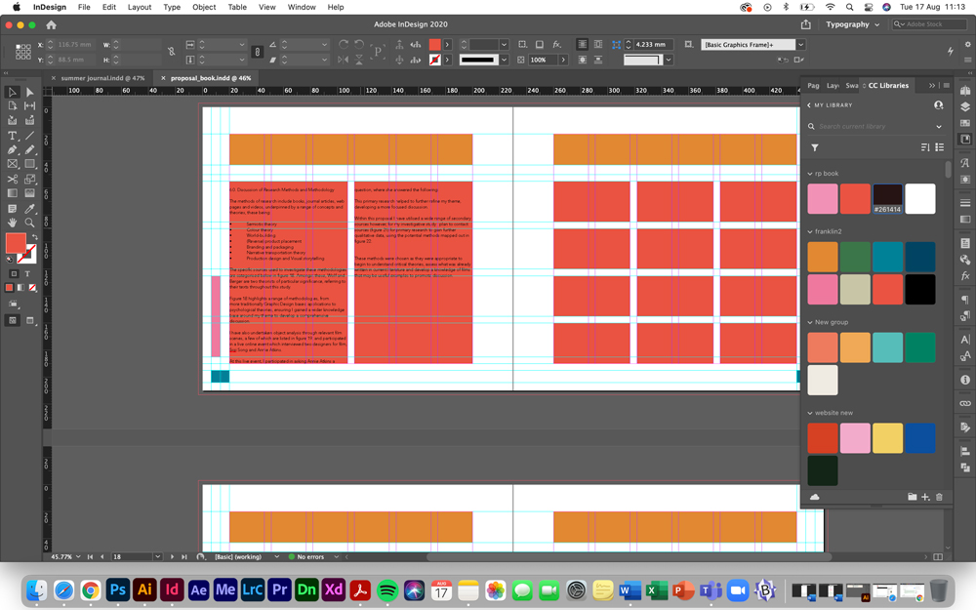Image resolution: width=976 pixels, height=610 pixels.
Task: Collapse the franklin2 color group
Action: (x=810, y=230)
